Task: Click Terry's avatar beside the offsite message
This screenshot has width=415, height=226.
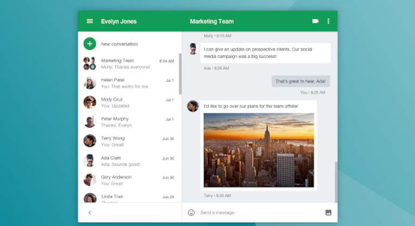Action: (193, 106)
